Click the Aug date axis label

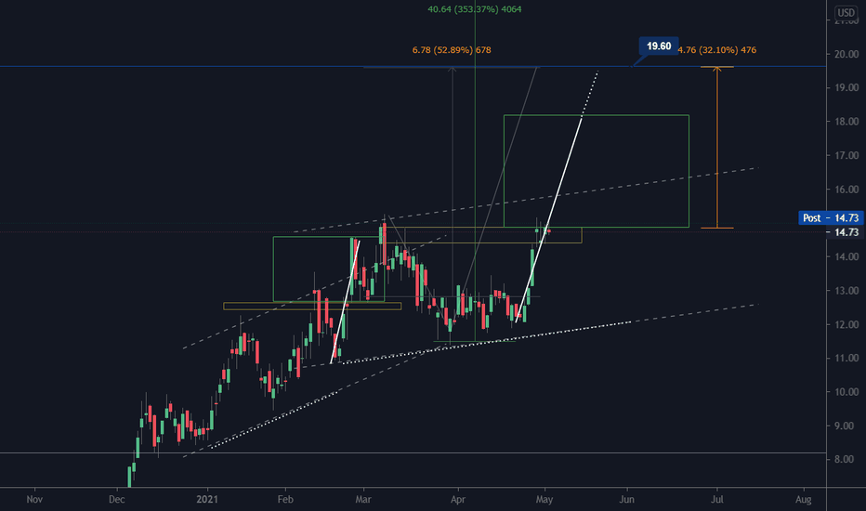pyautogui.click(x=803, y=500)
